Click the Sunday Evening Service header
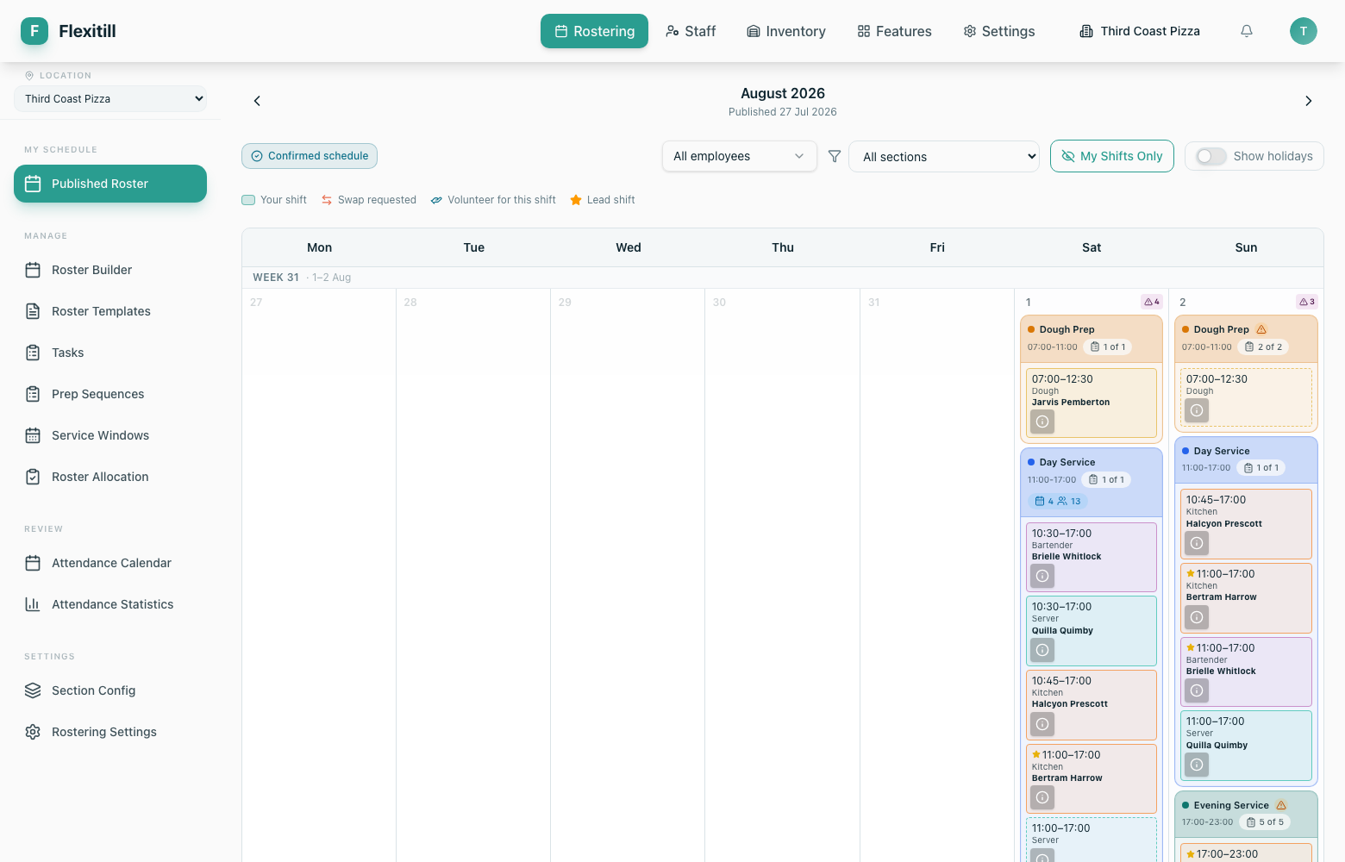This screenshot has height=862, width=1345. click(1246, 814)
